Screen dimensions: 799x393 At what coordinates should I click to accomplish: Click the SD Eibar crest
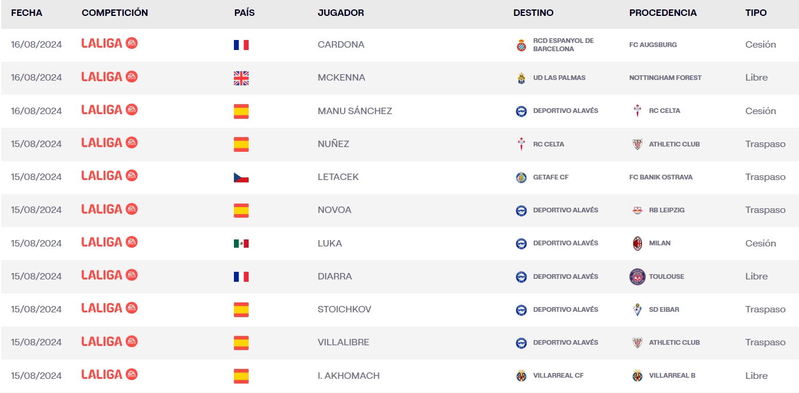pyautogui.click(x=637, y=309)
